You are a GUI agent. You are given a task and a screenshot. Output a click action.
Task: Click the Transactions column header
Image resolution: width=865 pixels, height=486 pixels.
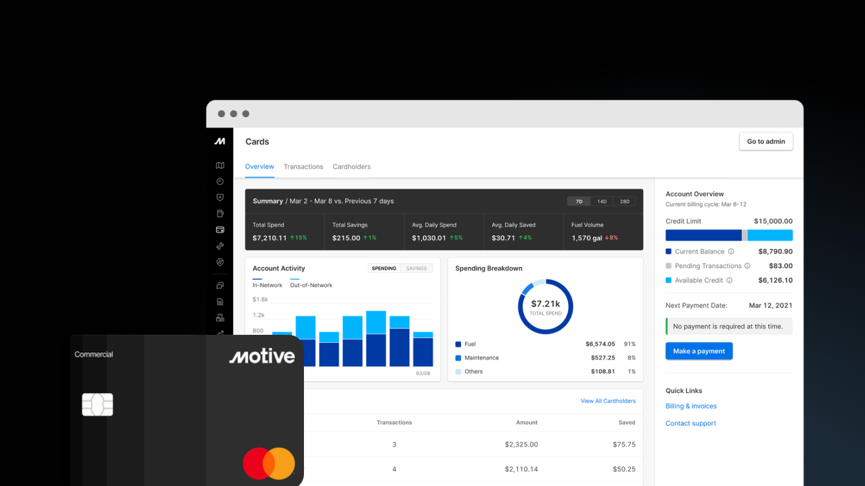coord(394,422)
